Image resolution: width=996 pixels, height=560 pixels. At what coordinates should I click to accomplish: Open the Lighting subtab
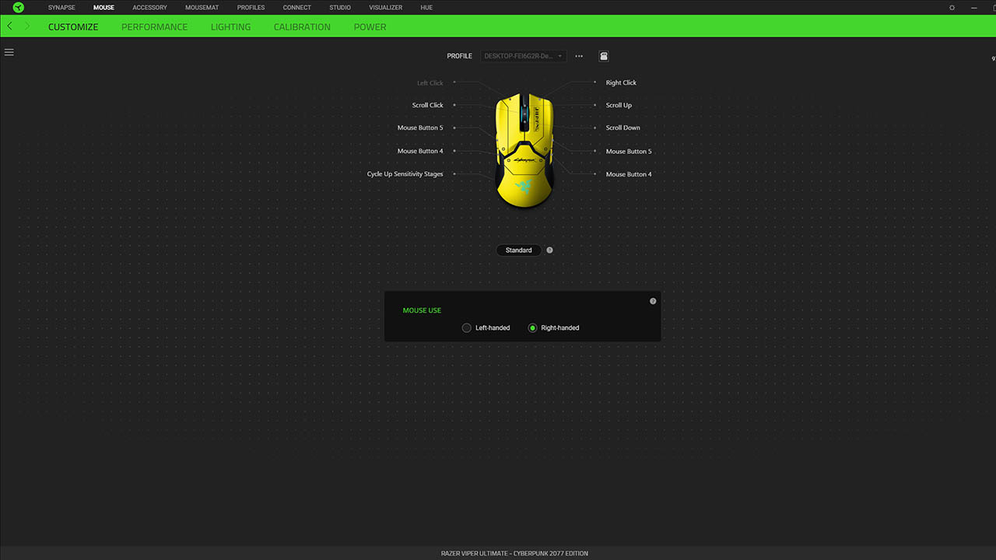[230, 26]
